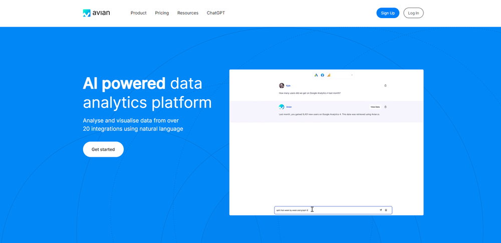Open the Product menu
The image size is (501, 243).
point(138,13)
